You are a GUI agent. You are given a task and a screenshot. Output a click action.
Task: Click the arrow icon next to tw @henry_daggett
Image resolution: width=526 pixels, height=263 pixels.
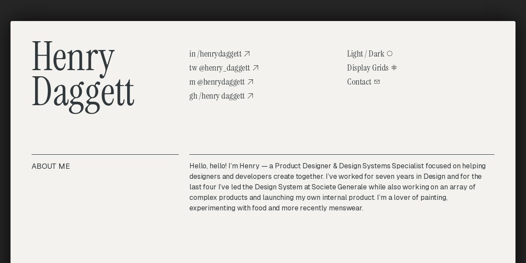point(256,68)
